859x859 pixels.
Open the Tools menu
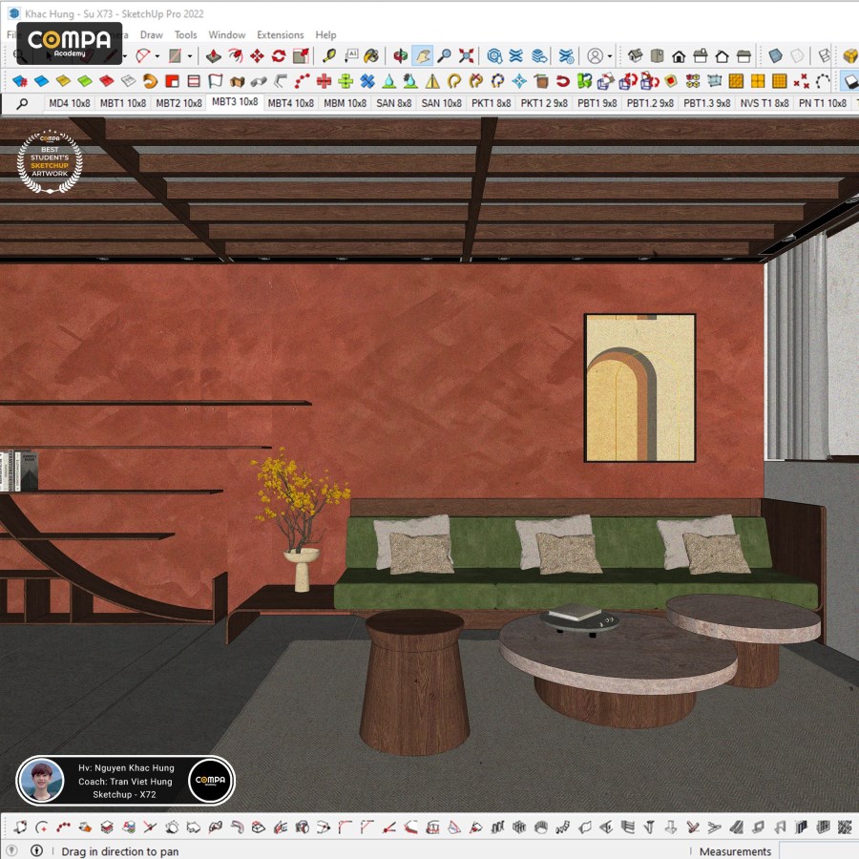(186, 34)
